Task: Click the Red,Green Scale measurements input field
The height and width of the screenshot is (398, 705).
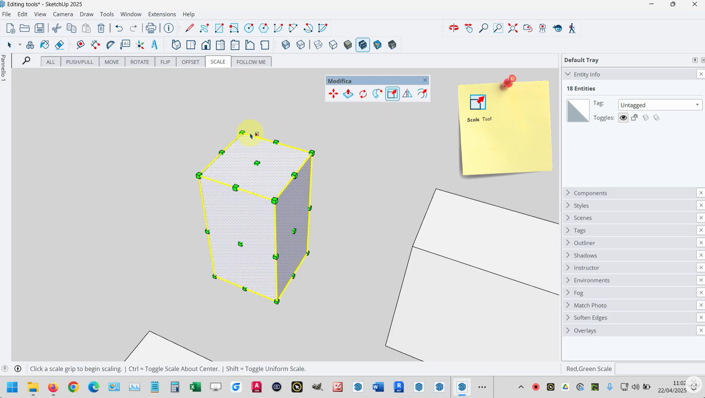Action: 659,369
